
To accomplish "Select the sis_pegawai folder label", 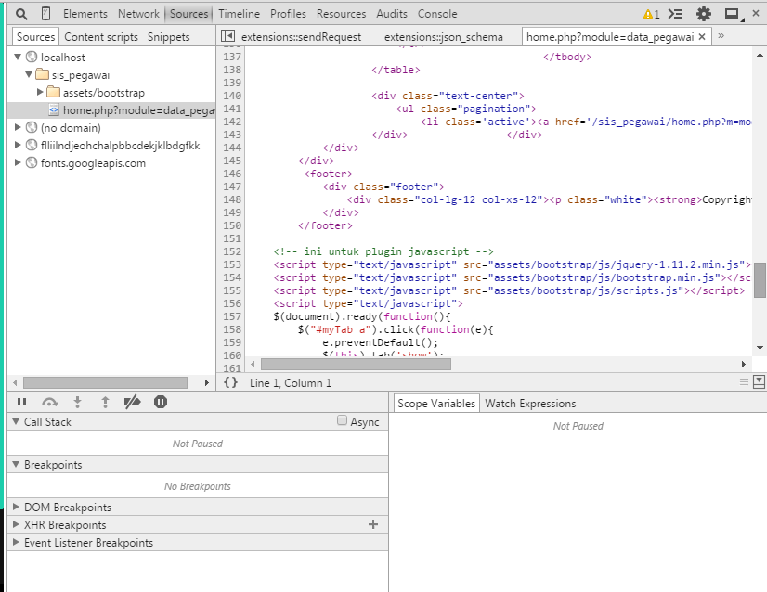I will [x=81, y=75].
